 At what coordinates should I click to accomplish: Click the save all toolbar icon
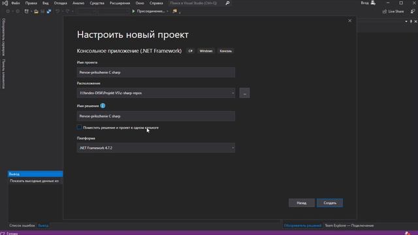point(49,12)
